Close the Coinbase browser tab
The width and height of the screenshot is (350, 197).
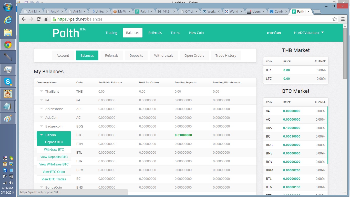(286, 12)
